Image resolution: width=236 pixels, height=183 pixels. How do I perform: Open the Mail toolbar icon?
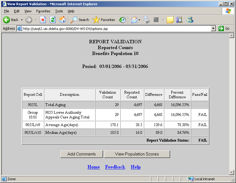point(134,20)
